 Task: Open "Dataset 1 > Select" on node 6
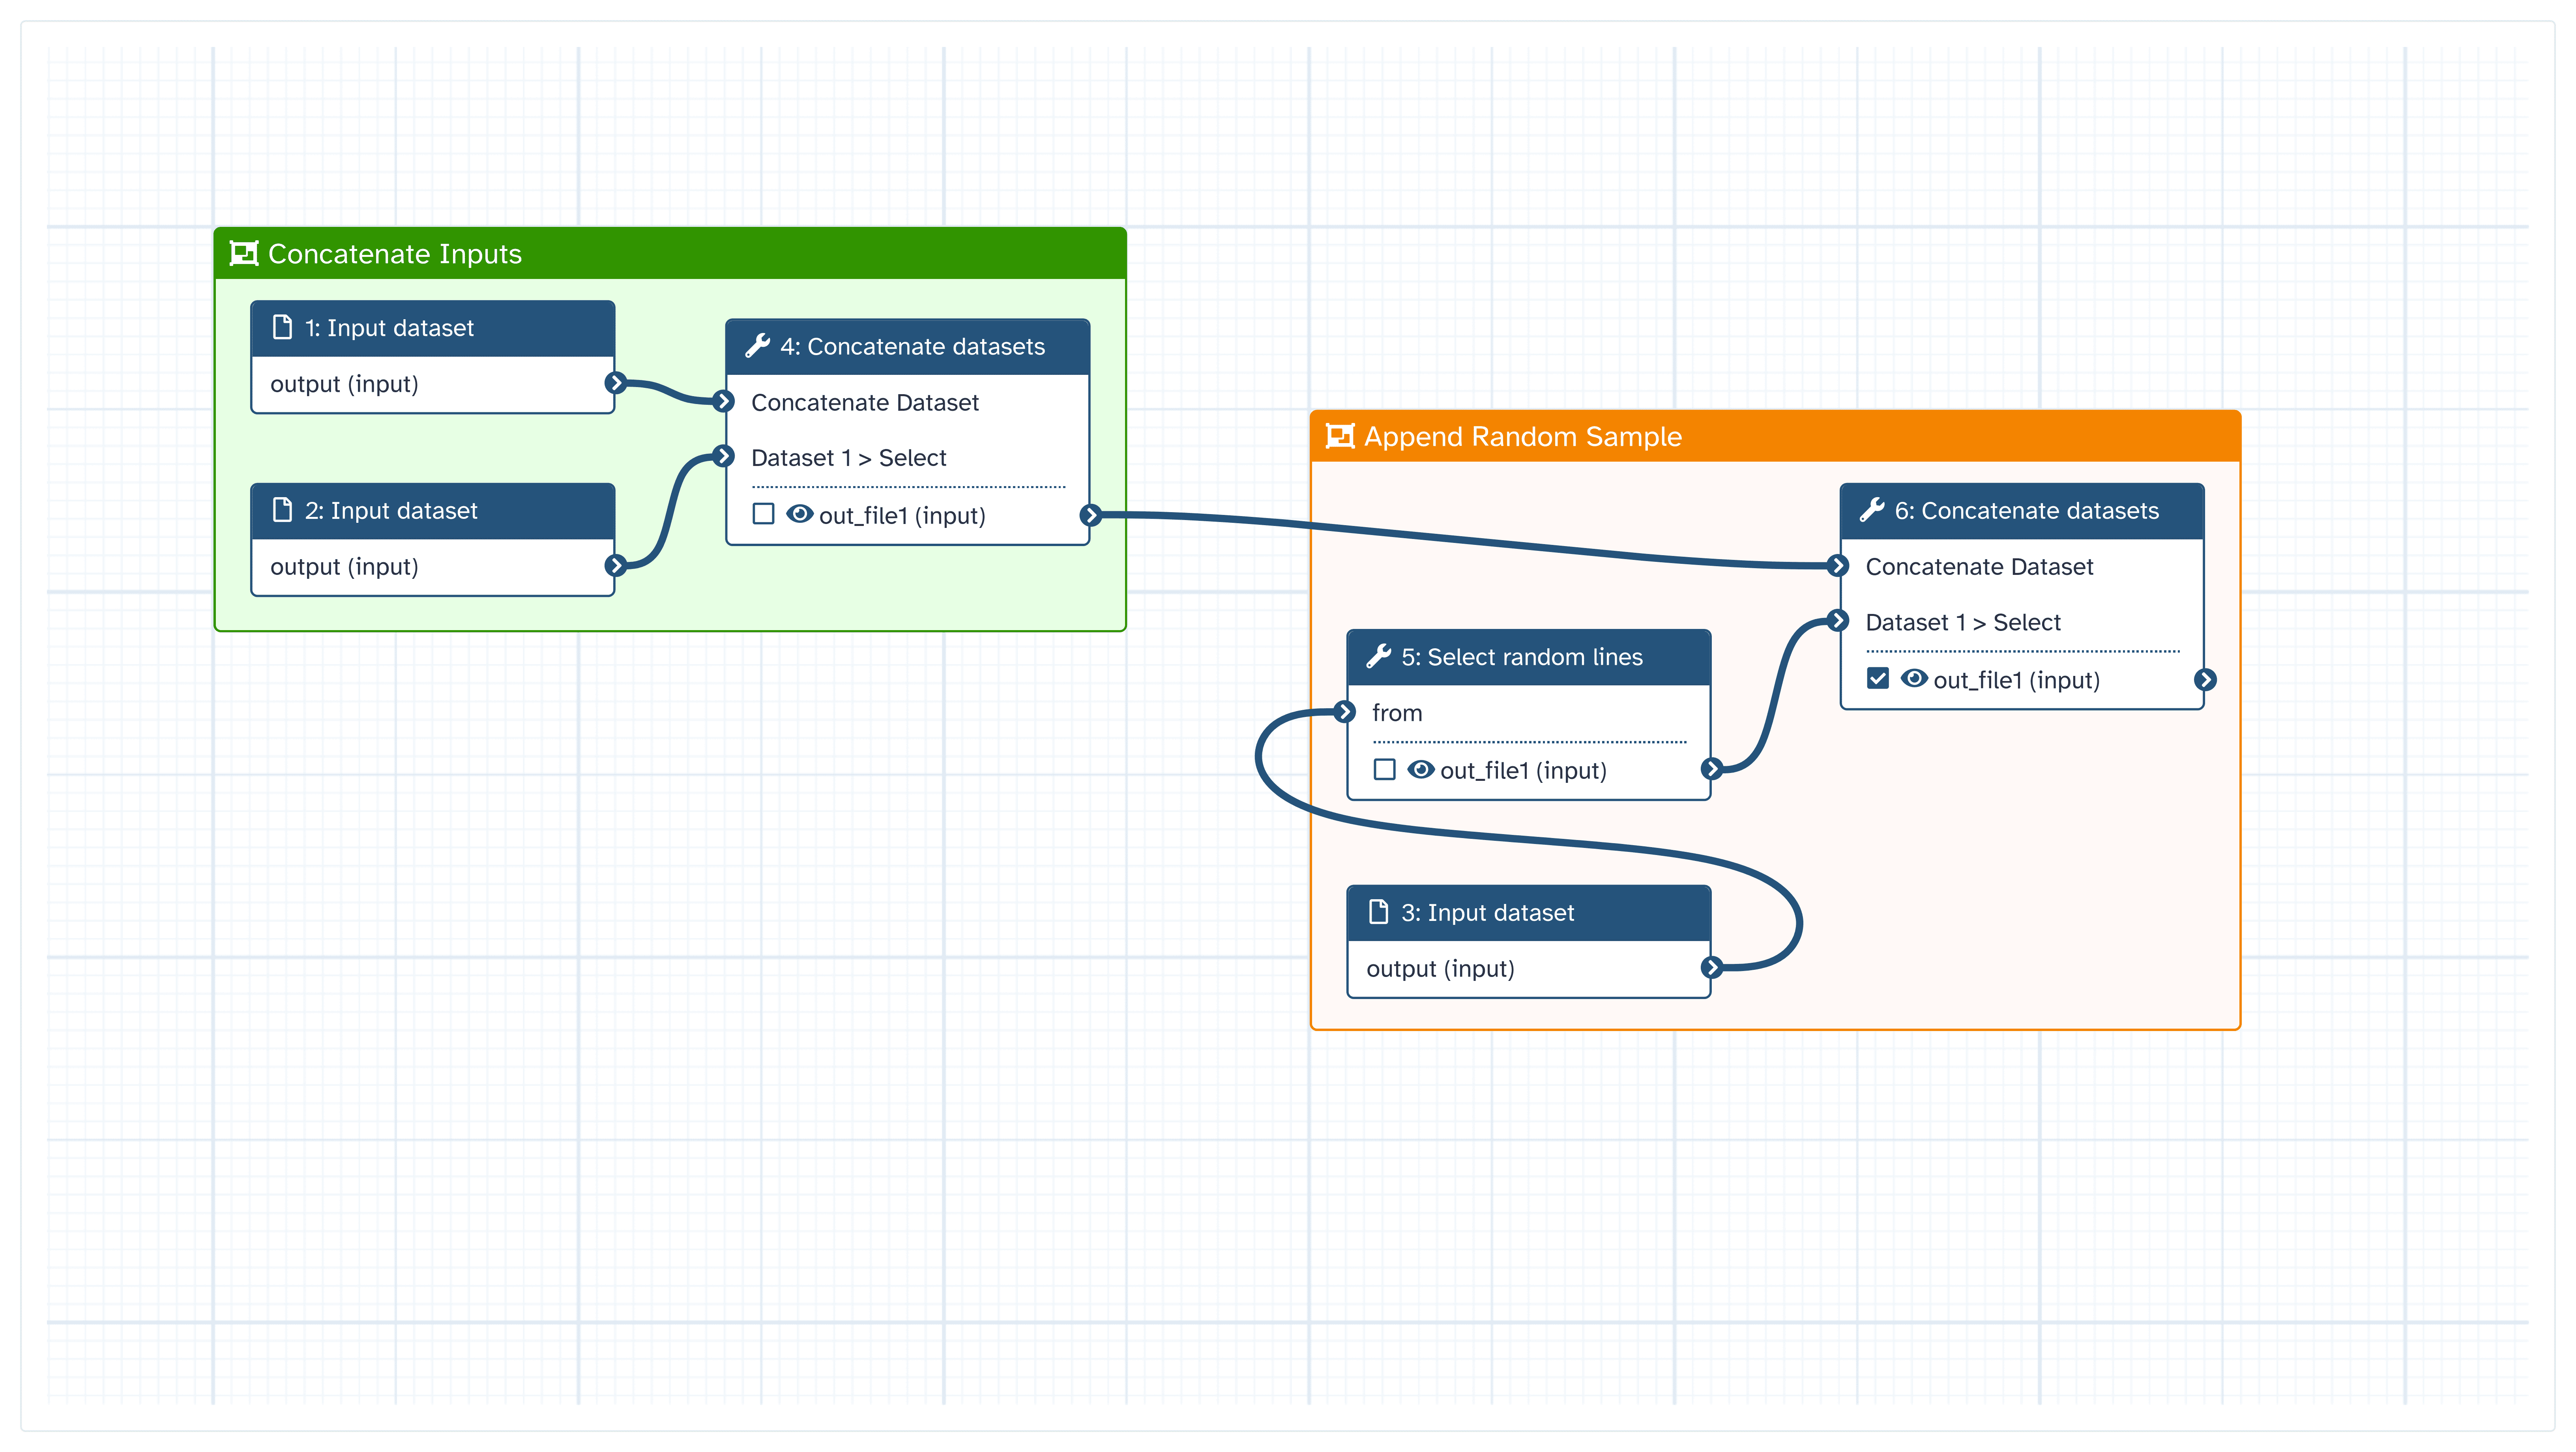(1963, 621)
